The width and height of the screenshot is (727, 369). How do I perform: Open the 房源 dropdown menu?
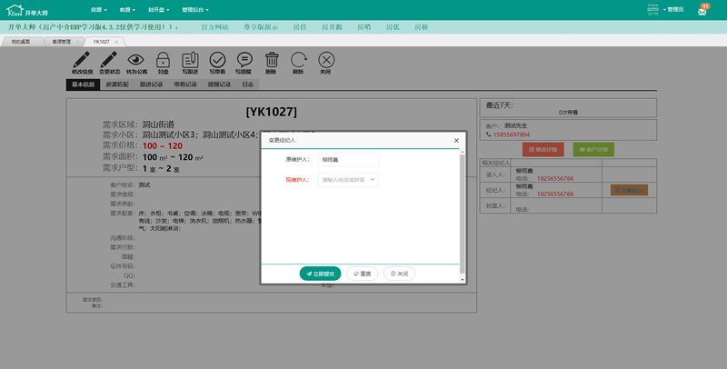pos(97,8)
